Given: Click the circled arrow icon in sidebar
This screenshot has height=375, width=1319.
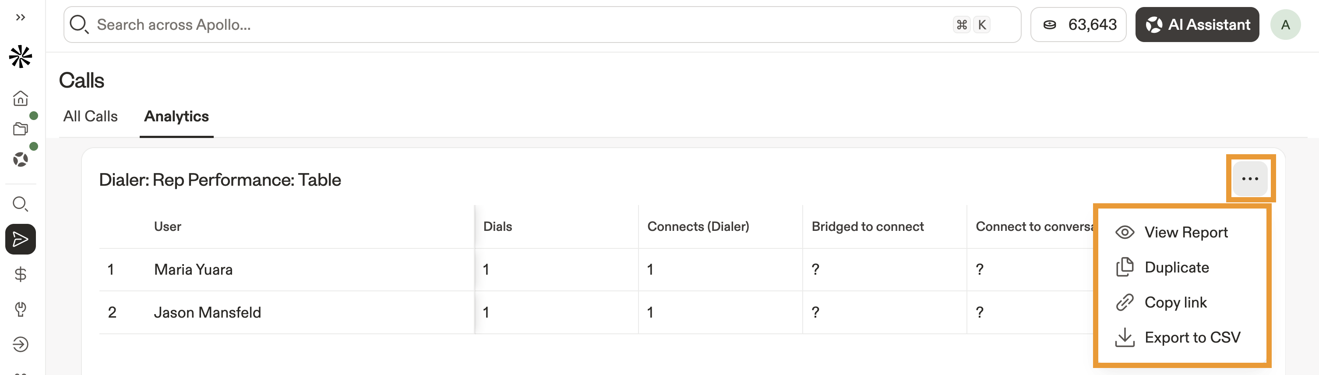Looking at the screenshot, I should (x=21, y=344).
